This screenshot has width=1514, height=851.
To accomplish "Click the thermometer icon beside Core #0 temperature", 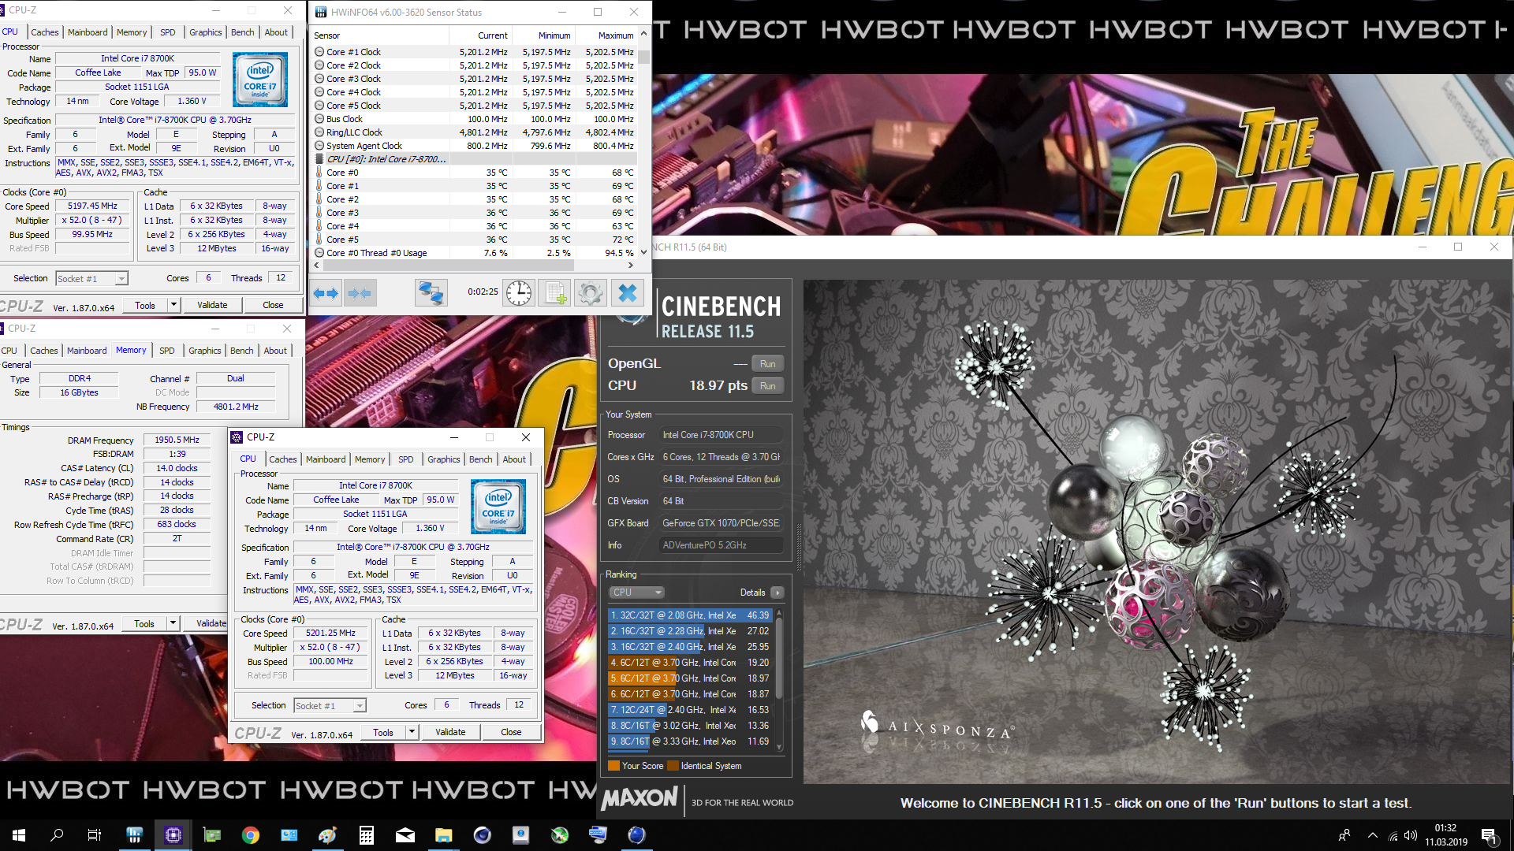I will coord(319,173).
